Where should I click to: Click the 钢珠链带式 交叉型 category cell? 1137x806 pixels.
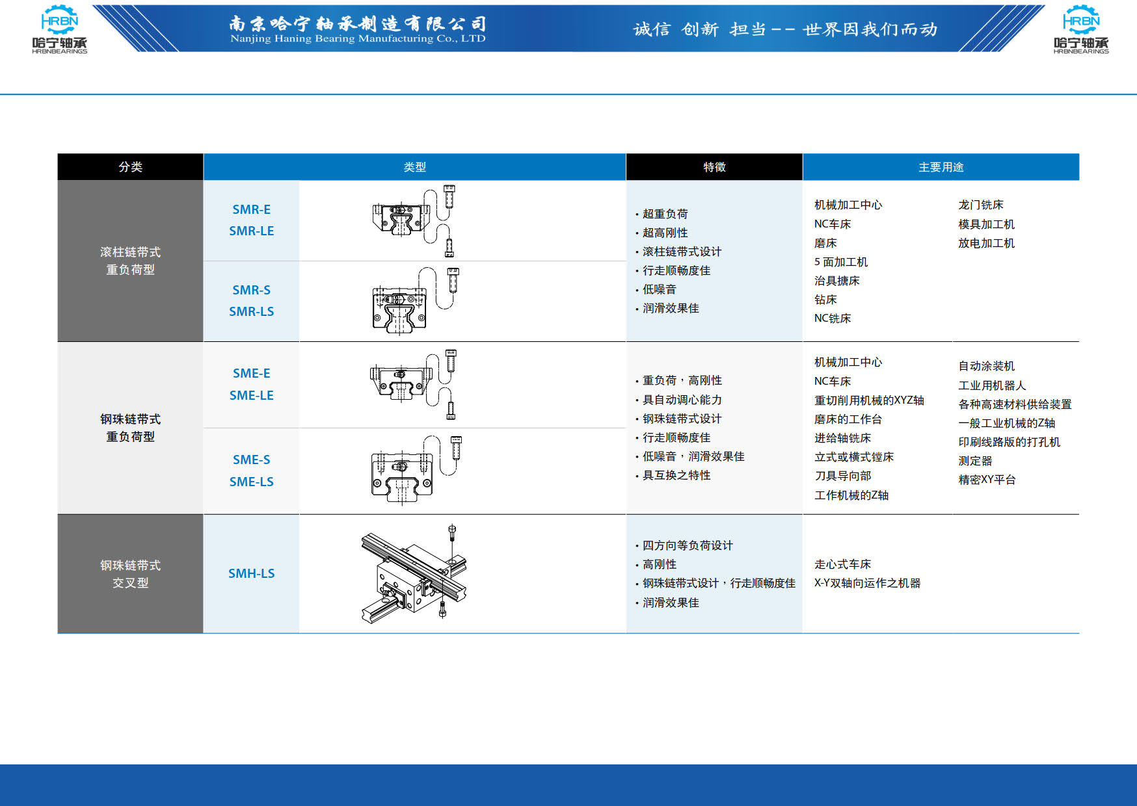130,574
